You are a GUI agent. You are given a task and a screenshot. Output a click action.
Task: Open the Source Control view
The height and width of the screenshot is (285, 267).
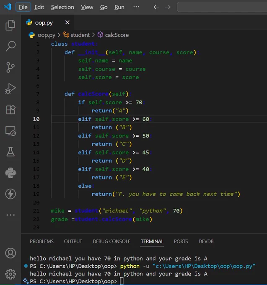click(10, 67)
